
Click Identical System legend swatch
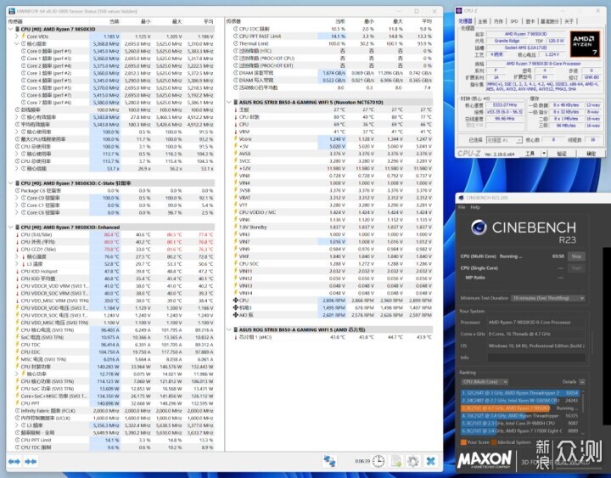pyautogui.click(x=494, y=442)
